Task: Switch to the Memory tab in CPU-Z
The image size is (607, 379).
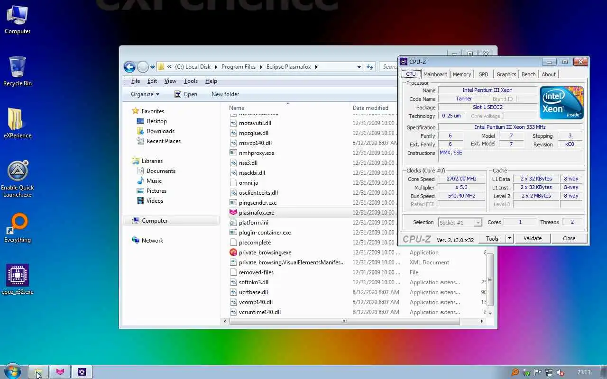Action: click(x=462, y=74)
